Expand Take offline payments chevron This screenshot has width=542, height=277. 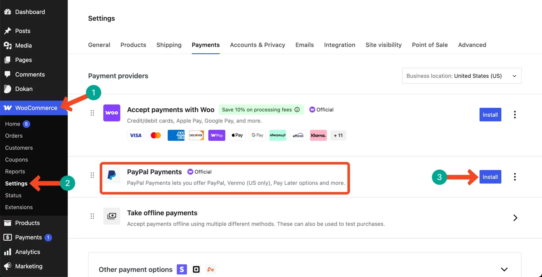(515, 218)
